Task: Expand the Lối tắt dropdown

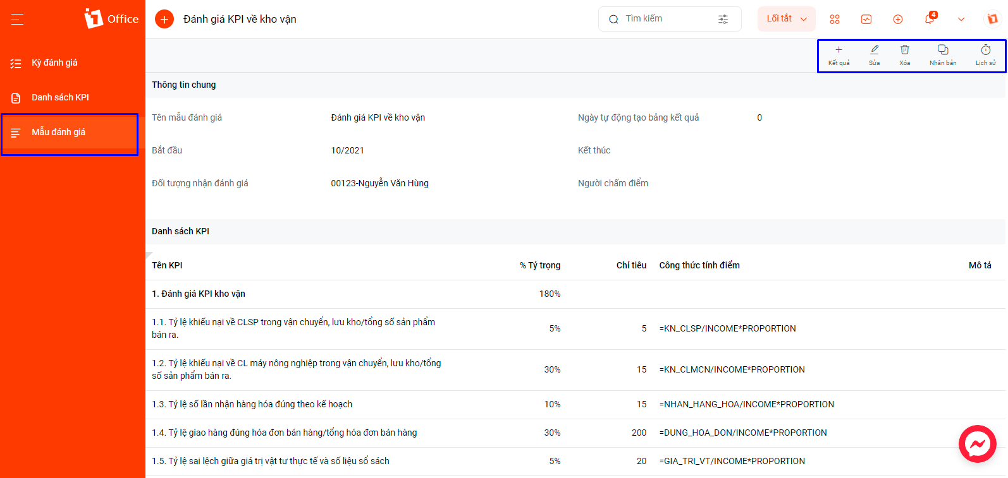Action: click(787, 19)
